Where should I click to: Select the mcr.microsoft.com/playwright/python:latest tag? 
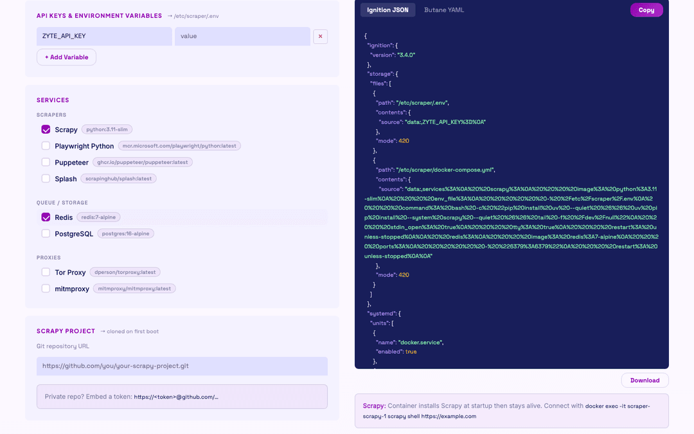click(179, 146)
